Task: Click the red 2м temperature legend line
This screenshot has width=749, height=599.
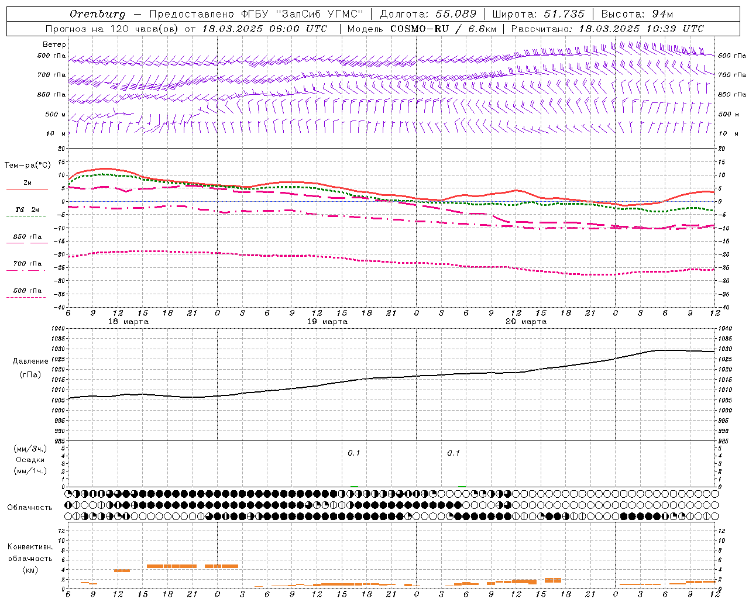Action: tap(27, 190)
